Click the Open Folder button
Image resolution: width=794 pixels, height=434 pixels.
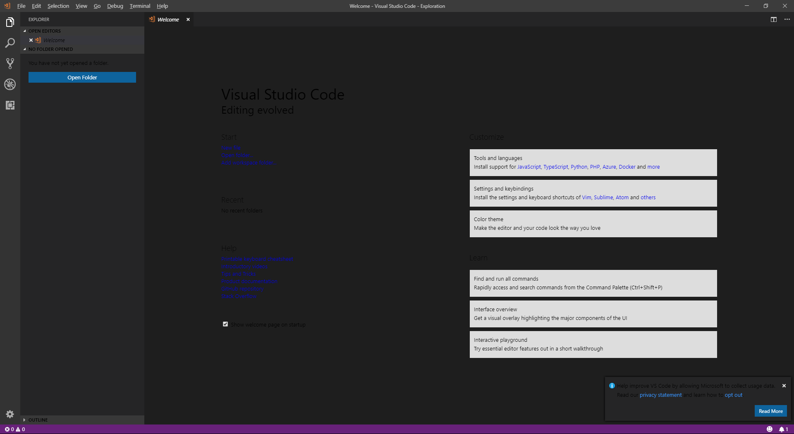point(82,77)
